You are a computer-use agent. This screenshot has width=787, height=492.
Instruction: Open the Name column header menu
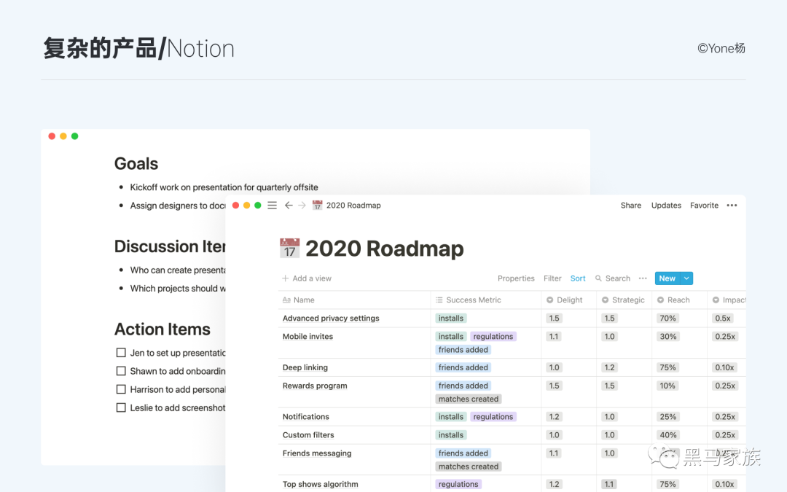click(354, 300)
